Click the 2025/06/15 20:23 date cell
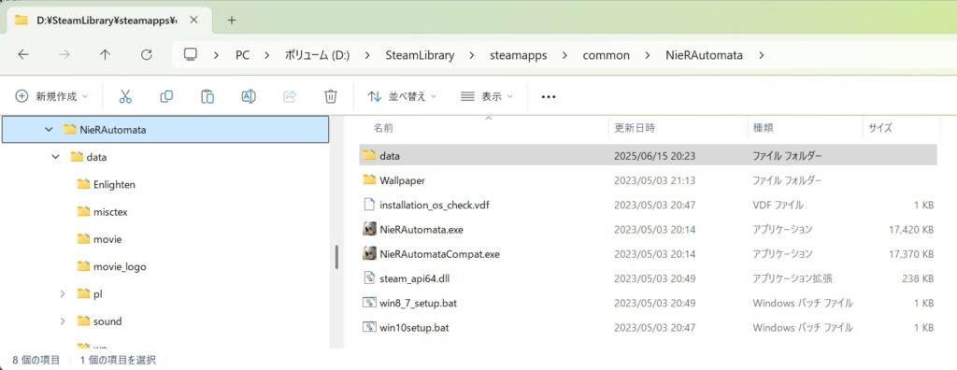The height and width of the screenshot is (370, 957). coord(655,156)
